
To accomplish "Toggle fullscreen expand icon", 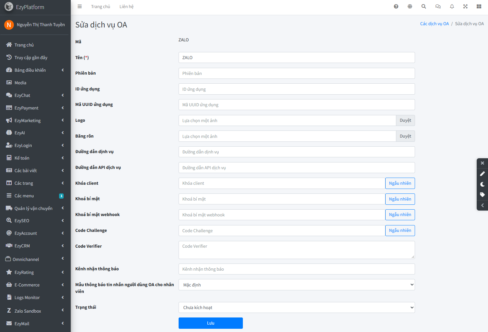I will [465, 6].
